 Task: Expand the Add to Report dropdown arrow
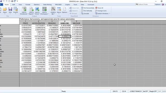click(x=34, y=14)
